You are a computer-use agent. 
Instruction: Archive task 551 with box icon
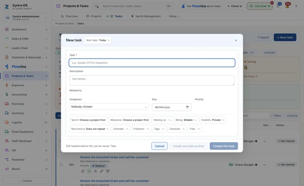click(108, 171)
